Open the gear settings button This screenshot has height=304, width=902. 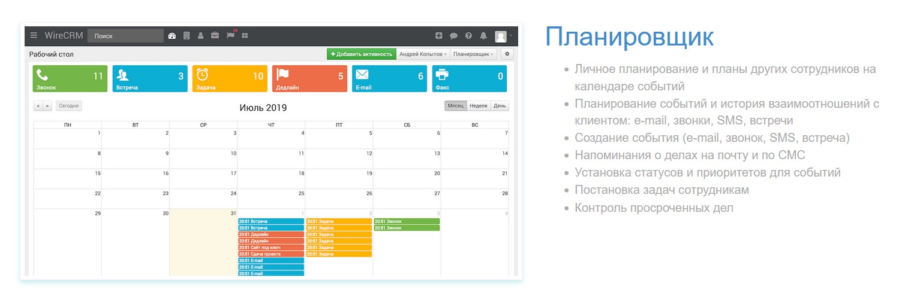507,54
